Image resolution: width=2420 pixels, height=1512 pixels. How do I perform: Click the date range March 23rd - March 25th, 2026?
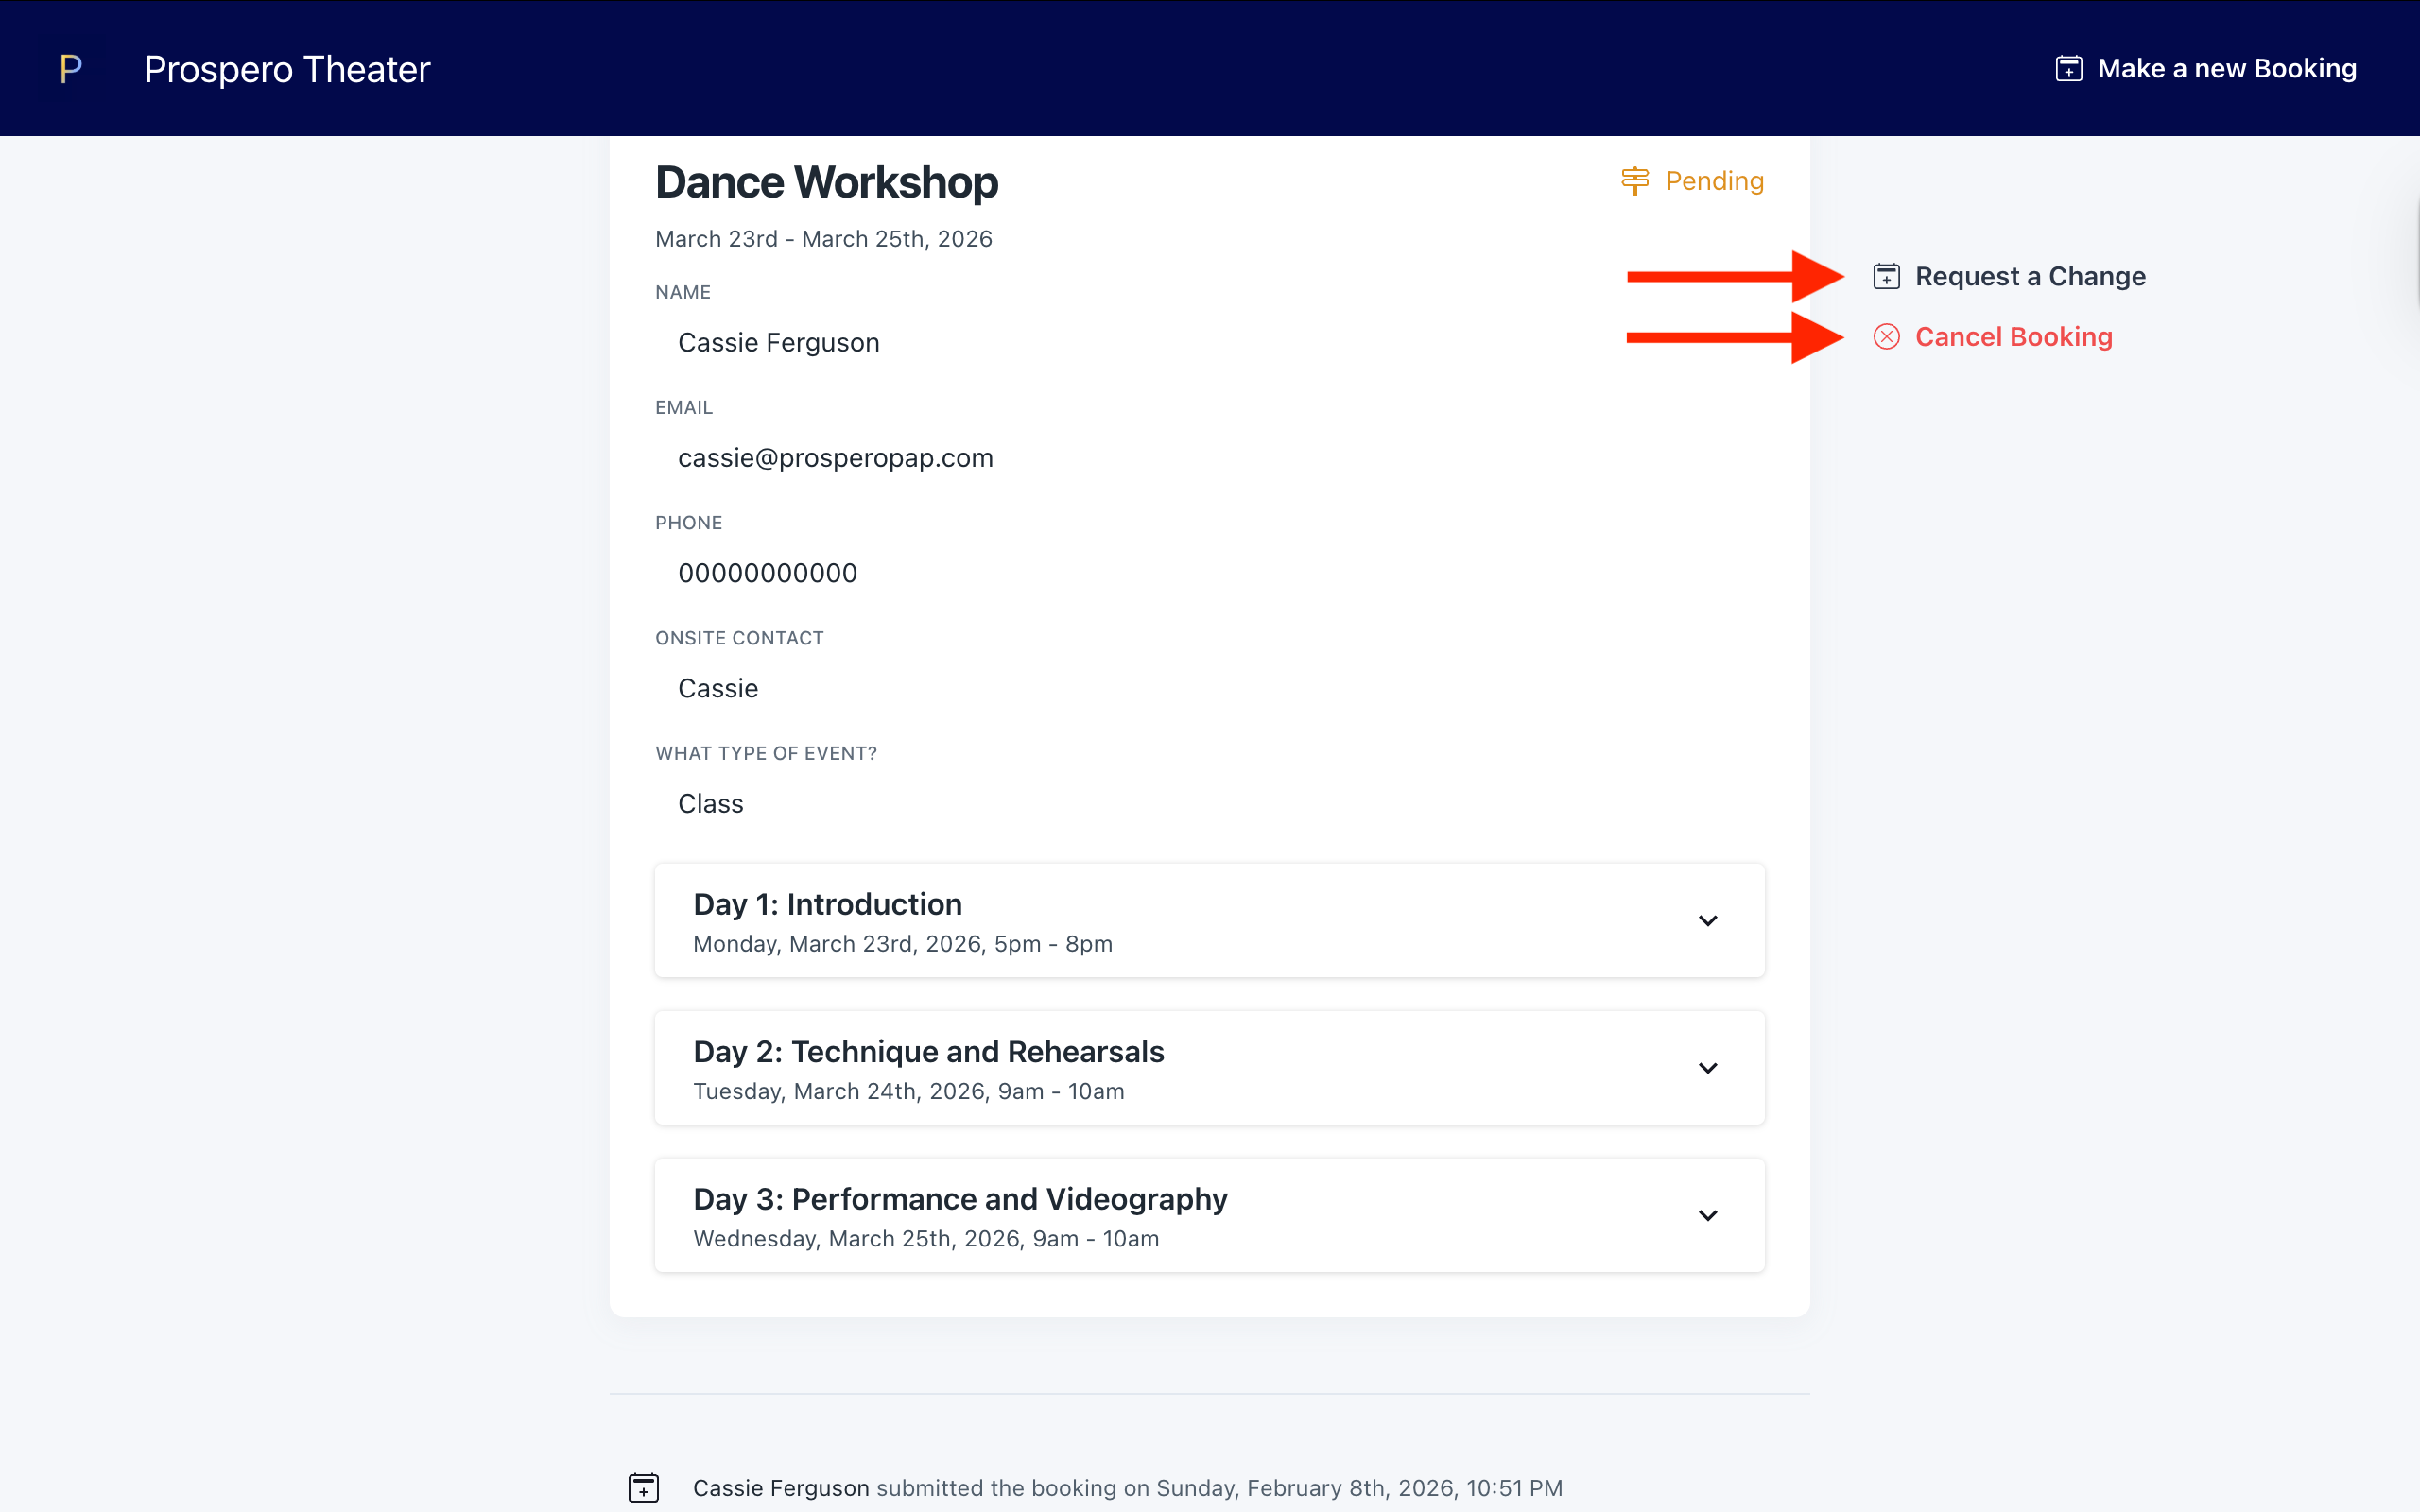click(823, 239)
